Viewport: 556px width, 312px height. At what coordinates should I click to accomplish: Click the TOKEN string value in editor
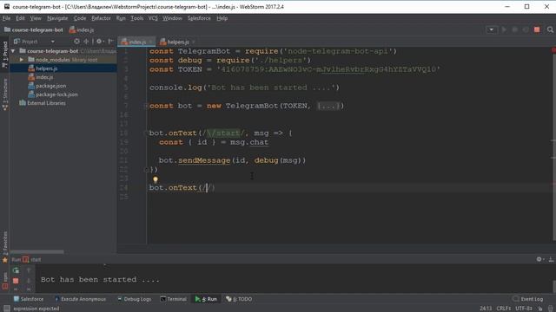(328, 69)
